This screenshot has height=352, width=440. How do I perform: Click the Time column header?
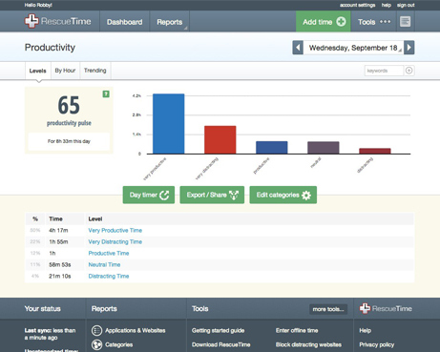[55, 218]
